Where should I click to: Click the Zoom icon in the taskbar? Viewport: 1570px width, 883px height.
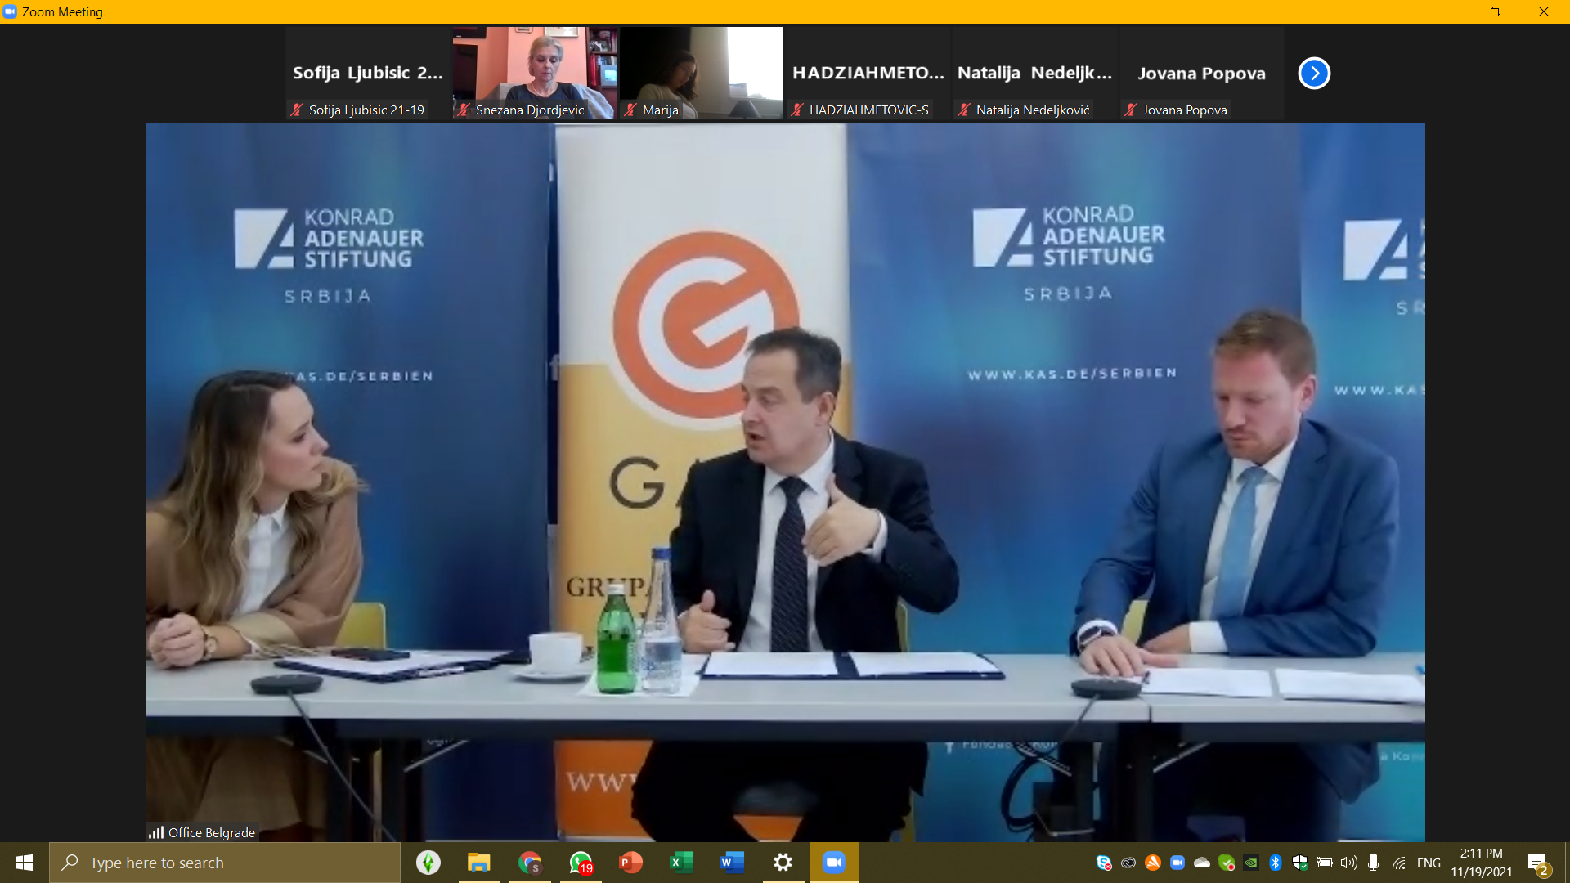coord(834,863)
